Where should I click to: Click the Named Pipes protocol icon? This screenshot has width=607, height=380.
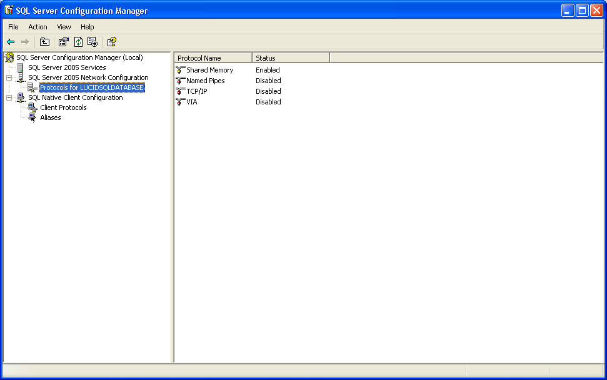tap(181, 81)
